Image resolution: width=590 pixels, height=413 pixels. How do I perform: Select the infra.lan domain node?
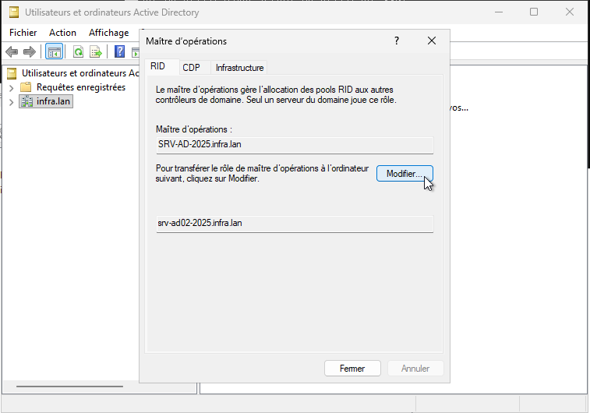(53, 102)
